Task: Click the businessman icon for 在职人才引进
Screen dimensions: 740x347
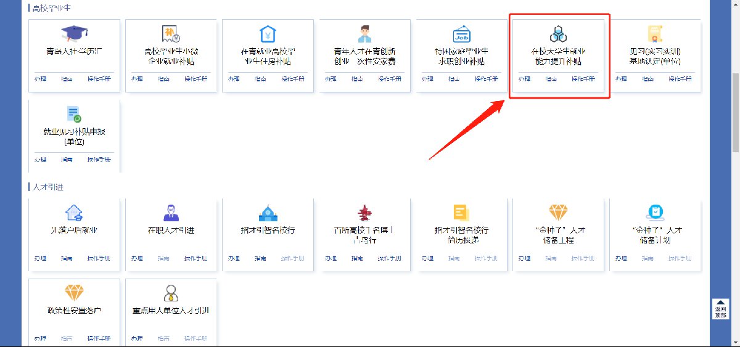Action: 171,213
